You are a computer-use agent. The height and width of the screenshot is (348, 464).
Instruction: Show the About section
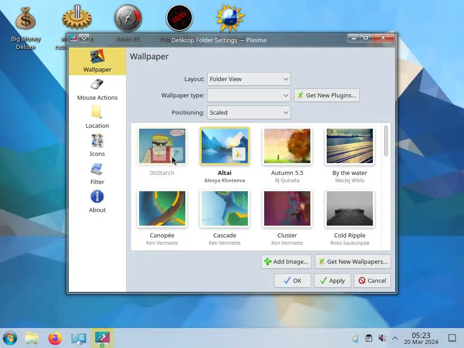97,202
